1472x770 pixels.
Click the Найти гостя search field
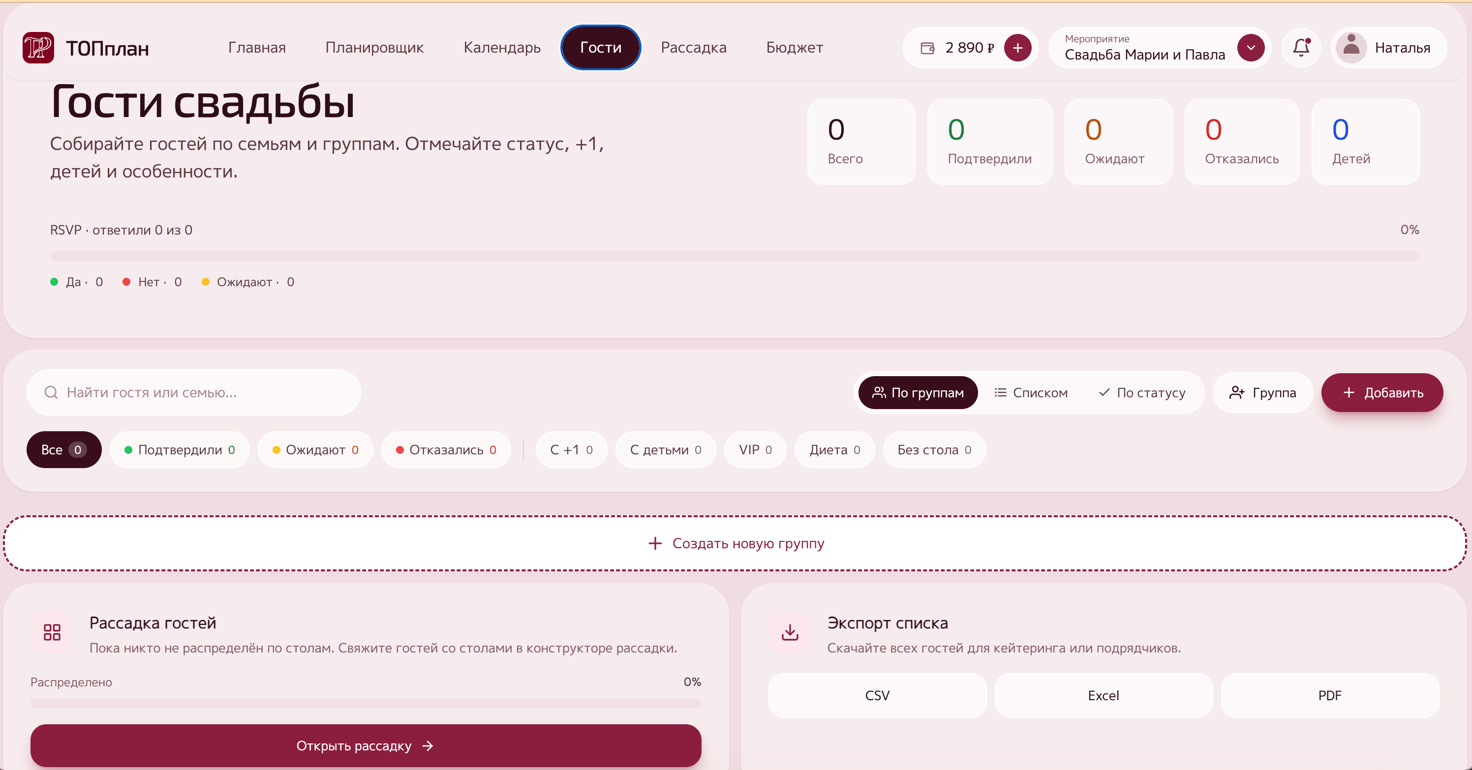coord(194,392)
